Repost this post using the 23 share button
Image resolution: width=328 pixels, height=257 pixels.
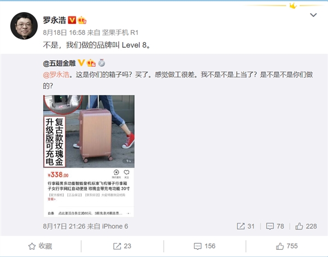122,246
